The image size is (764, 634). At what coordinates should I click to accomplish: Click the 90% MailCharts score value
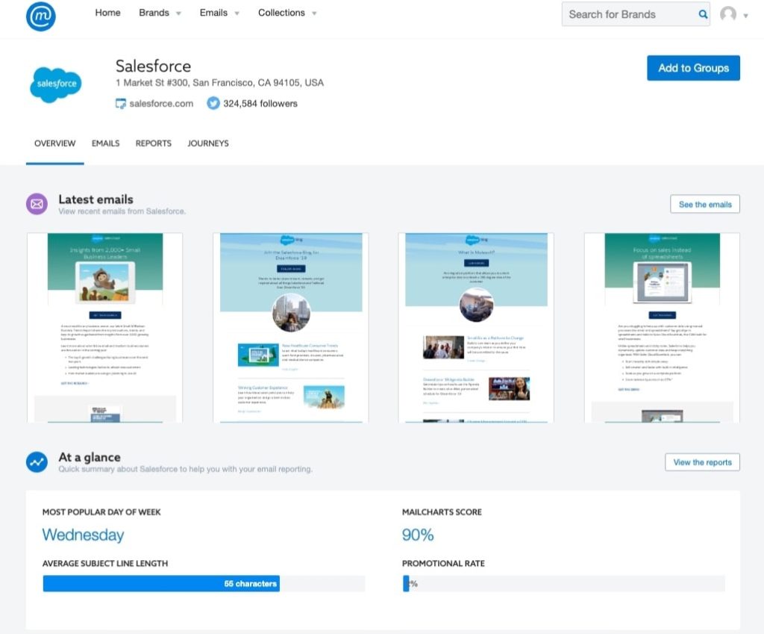tap(418, 535)
